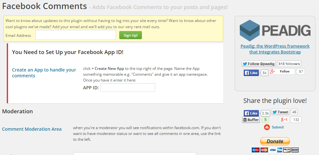This screenshot has height=155, width=319.
Task: Open Peadig WordPress framework link
Action: click(x=275, y=49)
